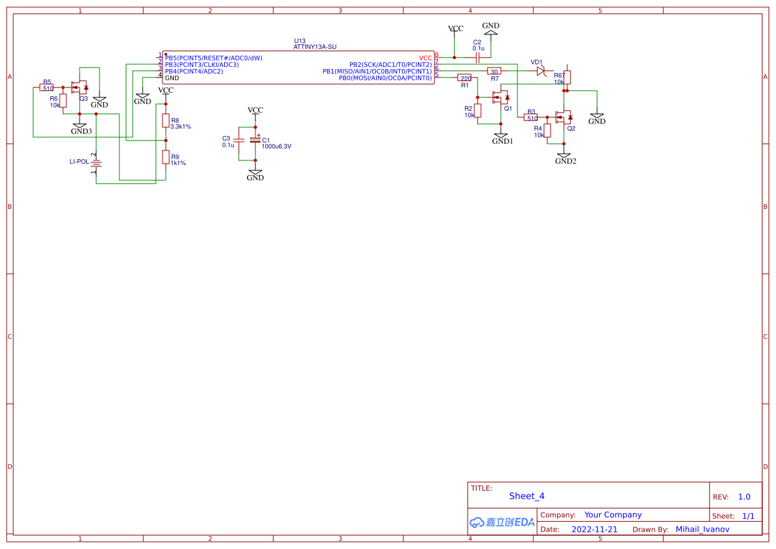Click the Mihail_Ivanov drawn-by field
The height and width of the screenshot is (549, 776).
click(702, 529)
